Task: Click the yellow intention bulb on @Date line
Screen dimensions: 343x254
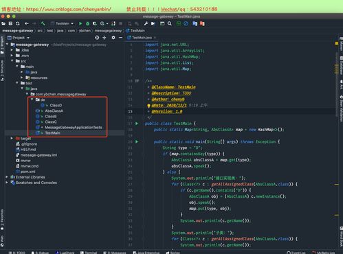Action: 148,106
